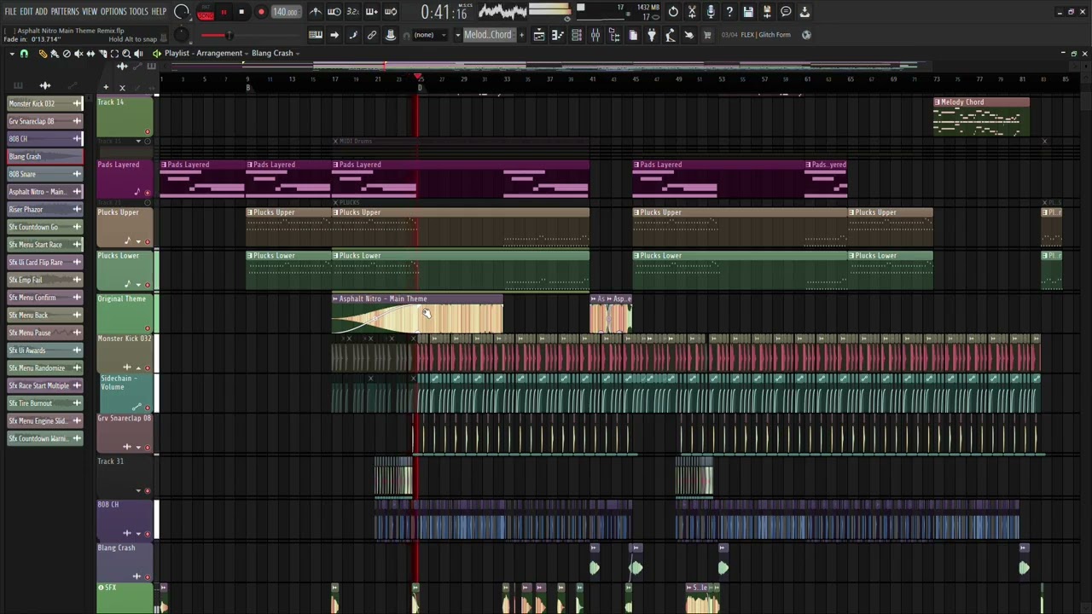Add new pattern with plus button
This screenshot has width=1092, height=614.
pyautogui.click(x=521, y=35)
